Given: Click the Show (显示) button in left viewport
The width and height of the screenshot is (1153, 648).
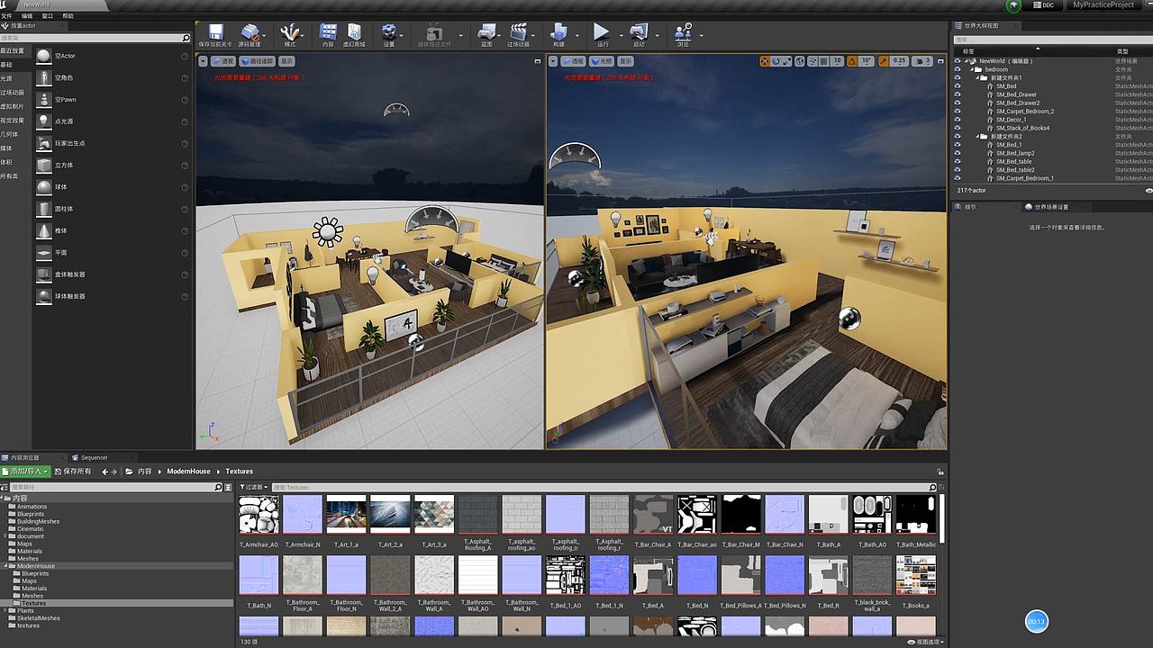Looking at the screenshot, I should [x=286, y=61].
